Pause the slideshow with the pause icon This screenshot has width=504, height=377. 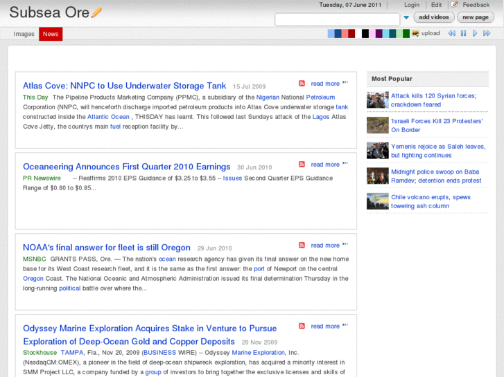tap(463, 33)
